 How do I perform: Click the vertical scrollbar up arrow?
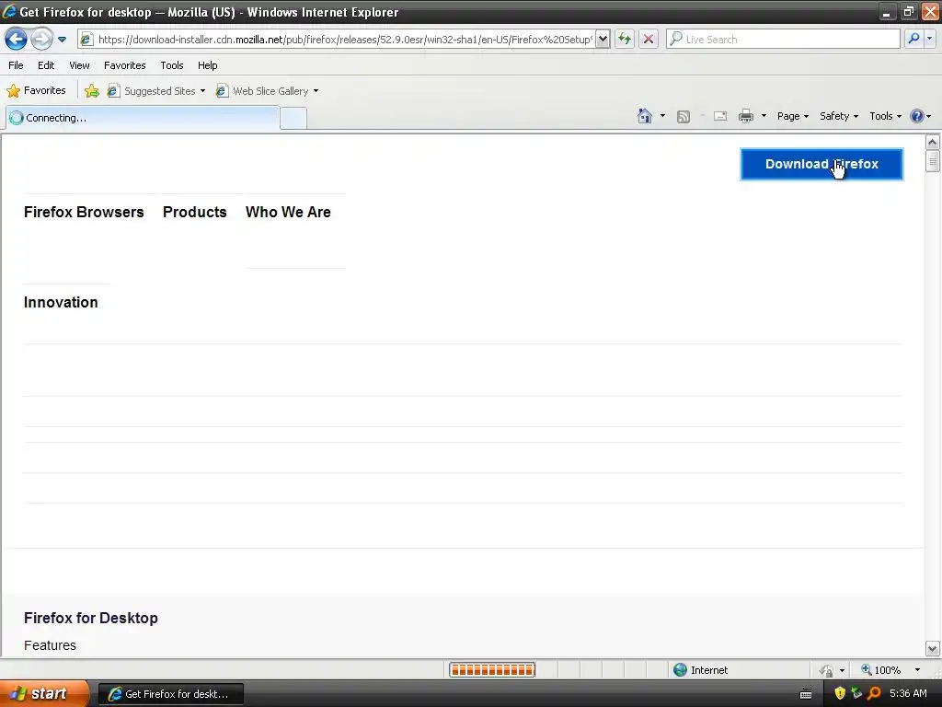click(933, 142)
